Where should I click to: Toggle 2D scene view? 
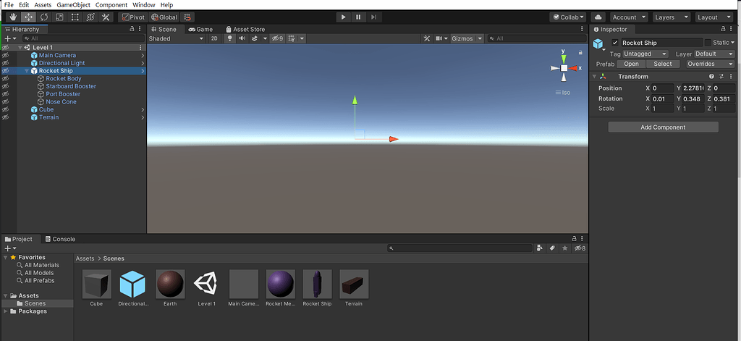pyautogui.click(x=214, y=38)
